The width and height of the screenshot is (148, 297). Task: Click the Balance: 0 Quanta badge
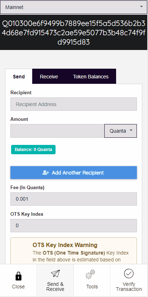33,150
